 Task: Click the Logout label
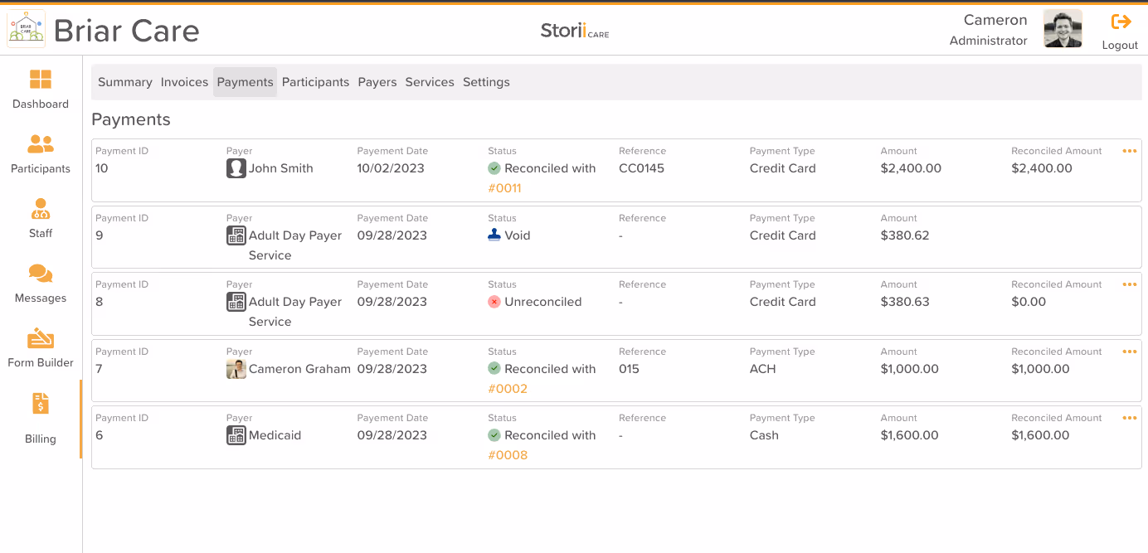1120,46
